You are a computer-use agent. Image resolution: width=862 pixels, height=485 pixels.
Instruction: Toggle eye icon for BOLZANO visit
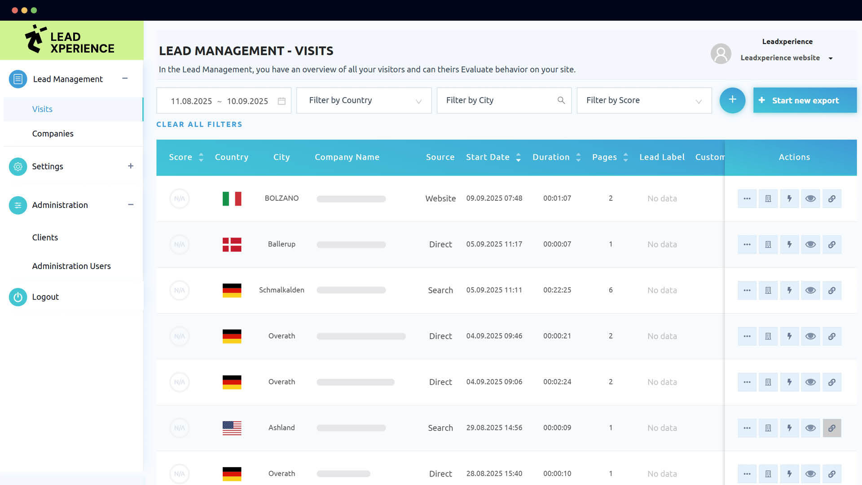(x=810, y=198)
